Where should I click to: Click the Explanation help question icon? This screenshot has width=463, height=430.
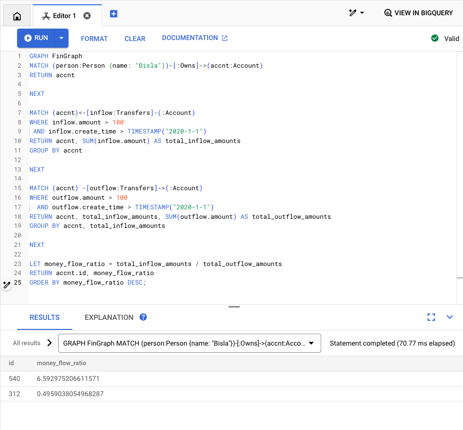(x=143, y=317)
